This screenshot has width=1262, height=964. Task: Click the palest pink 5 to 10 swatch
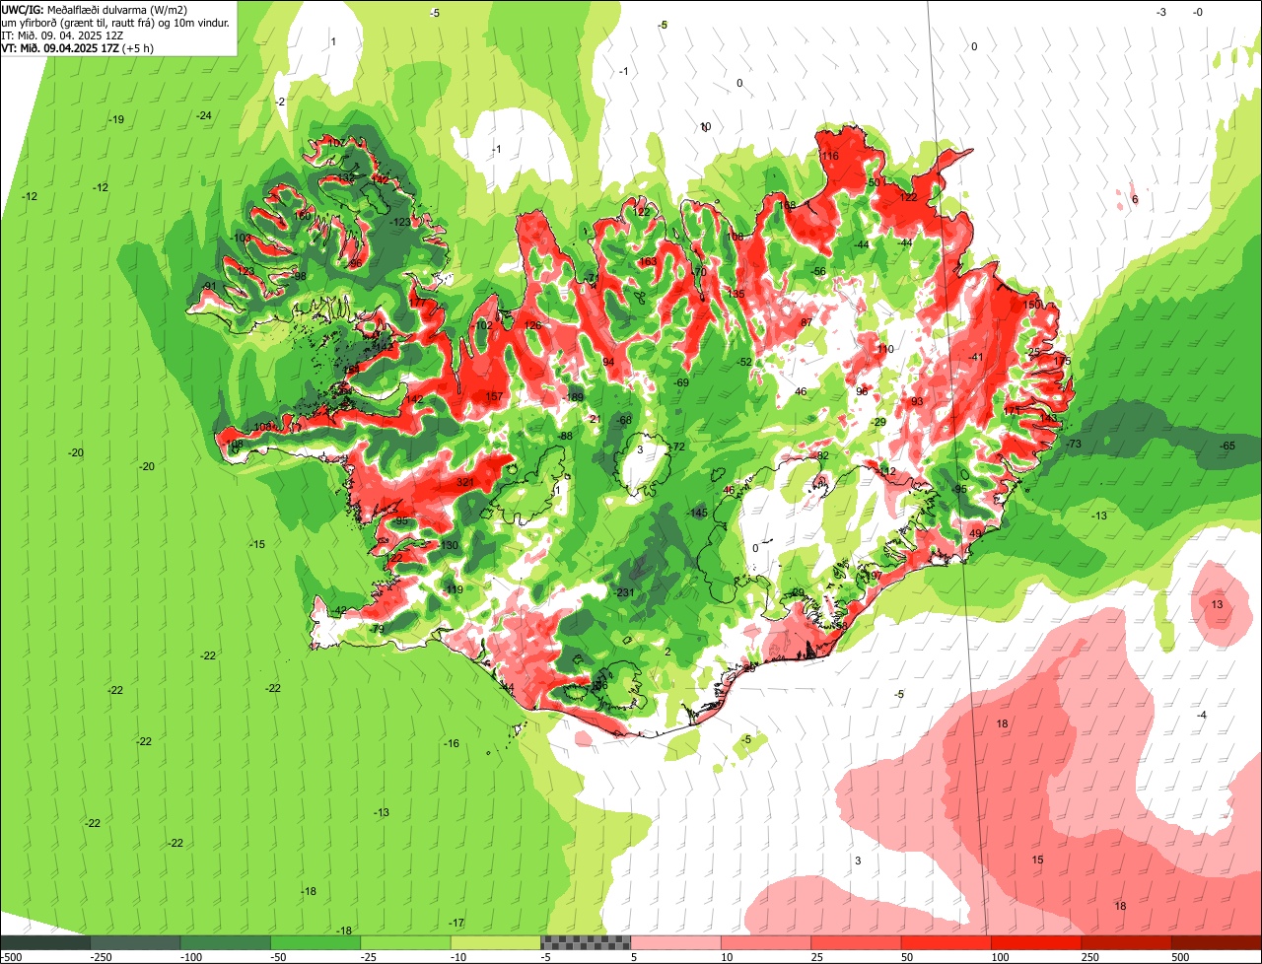tap(676, 943)
